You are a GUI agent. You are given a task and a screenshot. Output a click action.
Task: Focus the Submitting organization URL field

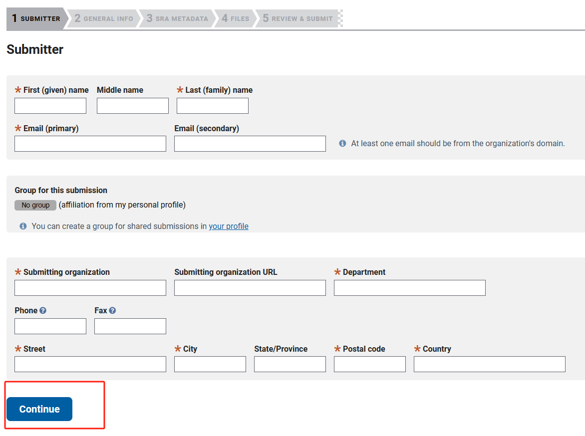[x=250, y=287]
